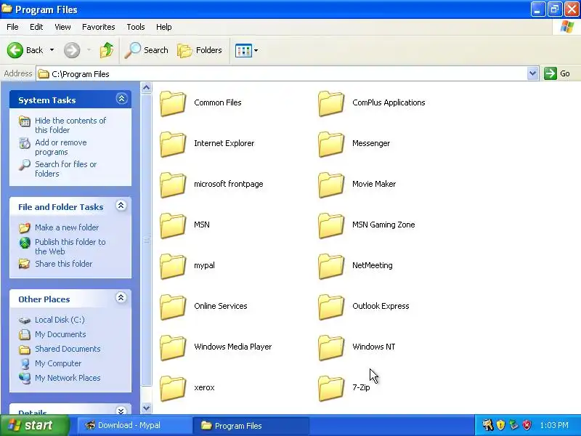This screenshot has width=581, height=436.
Task: Collapse the File and Folder Tasks panel
Action: point(121,206)
